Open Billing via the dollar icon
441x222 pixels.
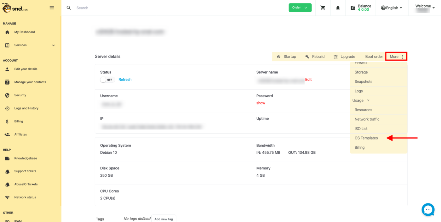tap(7, 121)
